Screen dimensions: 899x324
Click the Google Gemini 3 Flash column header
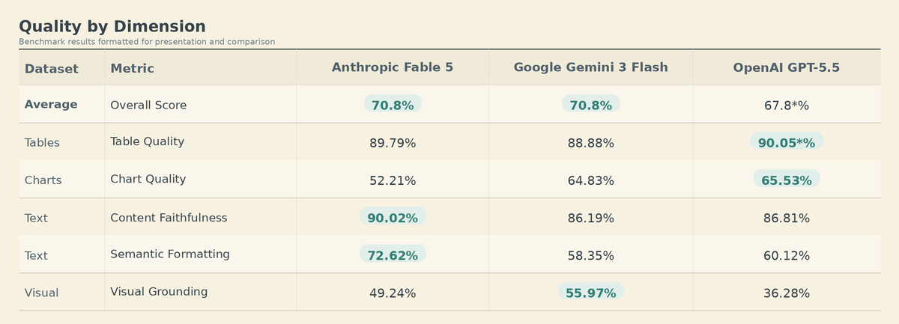tap(590, 67)
